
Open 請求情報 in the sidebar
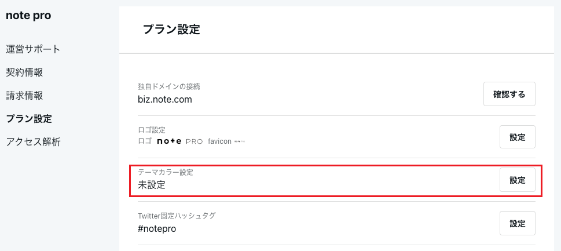tap(25, 96)
